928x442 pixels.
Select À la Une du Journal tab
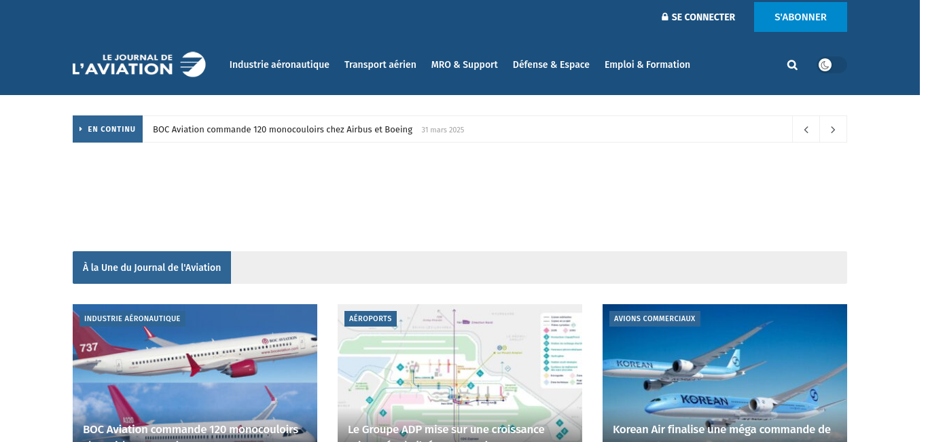coord(151,268)
